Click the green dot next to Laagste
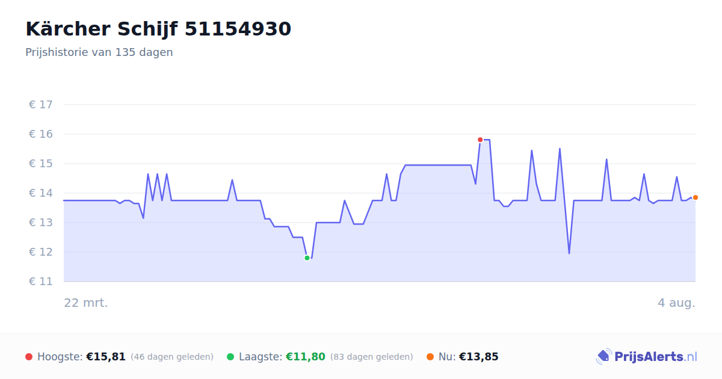This screenshot has height=379, width=722. (230, 357)
